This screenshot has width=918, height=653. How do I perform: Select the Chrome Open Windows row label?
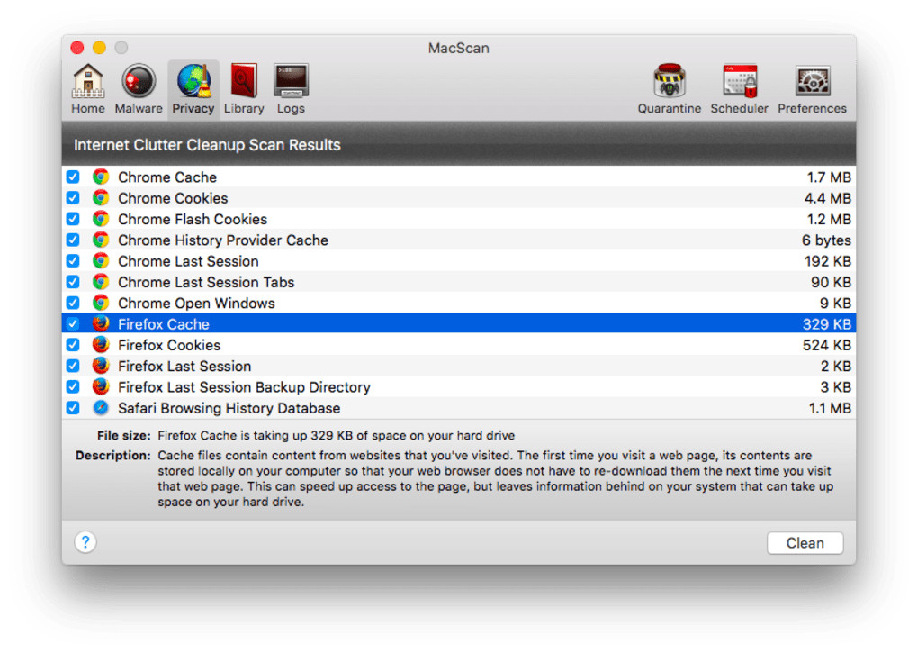(196, 304)
